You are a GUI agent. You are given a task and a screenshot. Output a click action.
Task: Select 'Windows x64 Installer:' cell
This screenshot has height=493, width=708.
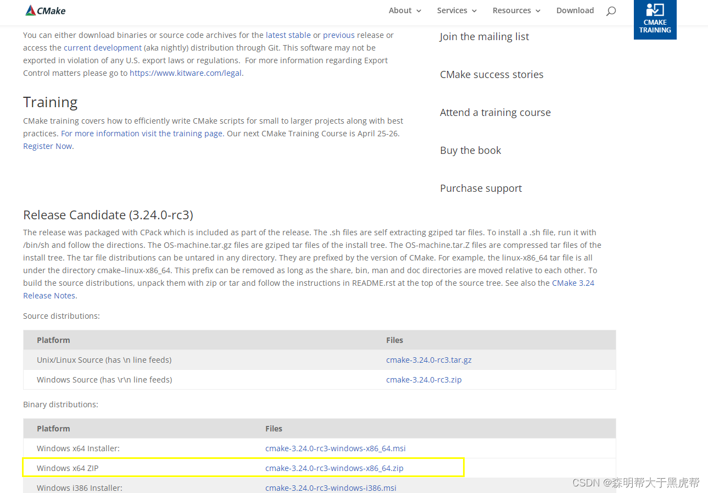(78, 448)
